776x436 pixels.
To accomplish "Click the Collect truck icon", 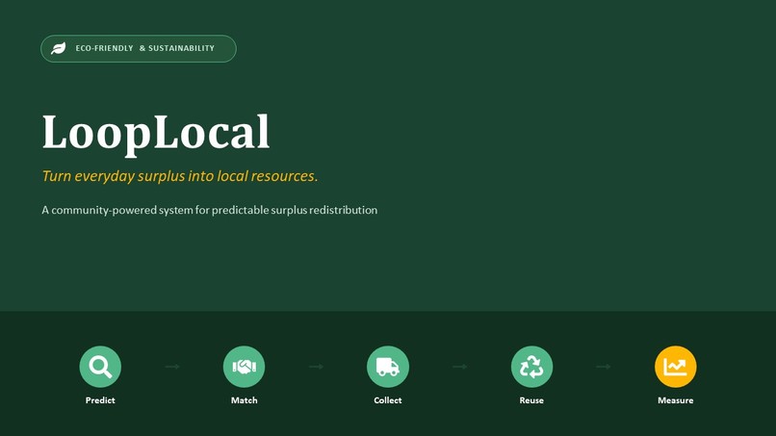I will coord(388,367).
